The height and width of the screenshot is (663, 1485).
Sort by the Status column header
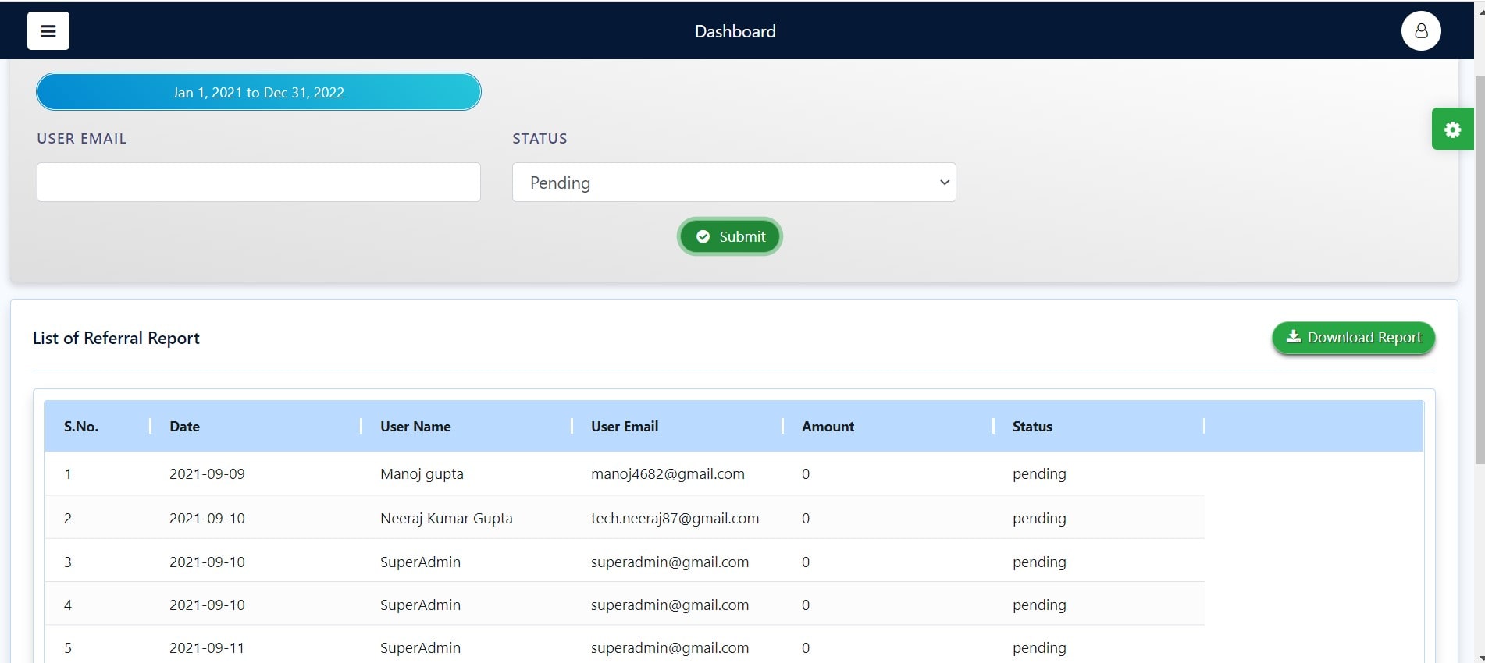point(1032,427)
